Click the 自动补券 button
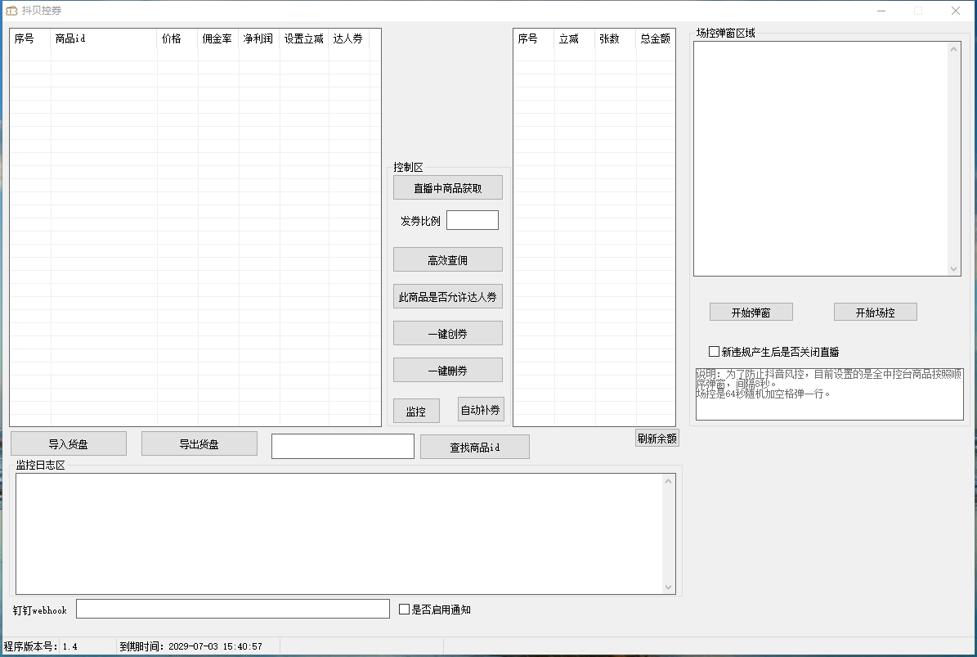977x657 pixels. (481, 410)
